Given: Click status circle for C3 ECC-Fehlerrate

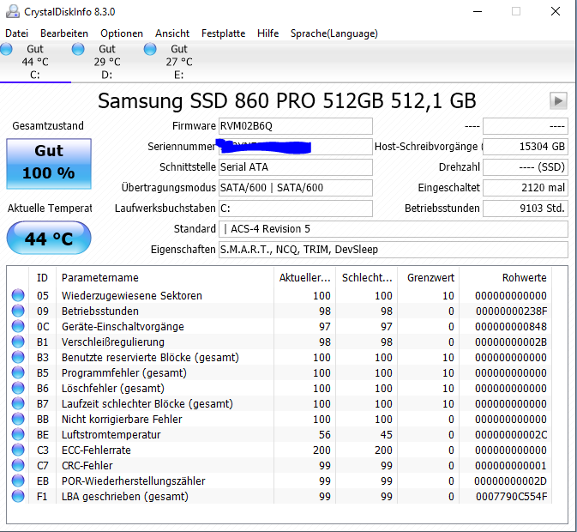Looking at the screenshot, I should [x=18, y=450].
